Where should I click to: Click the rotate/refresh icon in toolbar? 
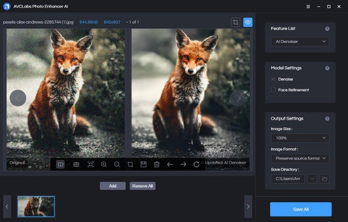196,164
